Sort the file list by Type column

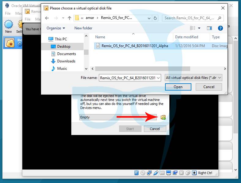click(x=216, y=37)
